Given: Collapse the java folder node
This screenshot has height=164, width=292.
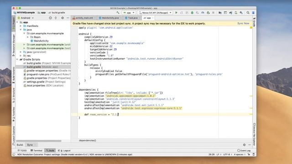Looking at the screenshot, I should tap(21, 30).
